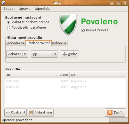Open the ipp service dropdown

[44, 54]
